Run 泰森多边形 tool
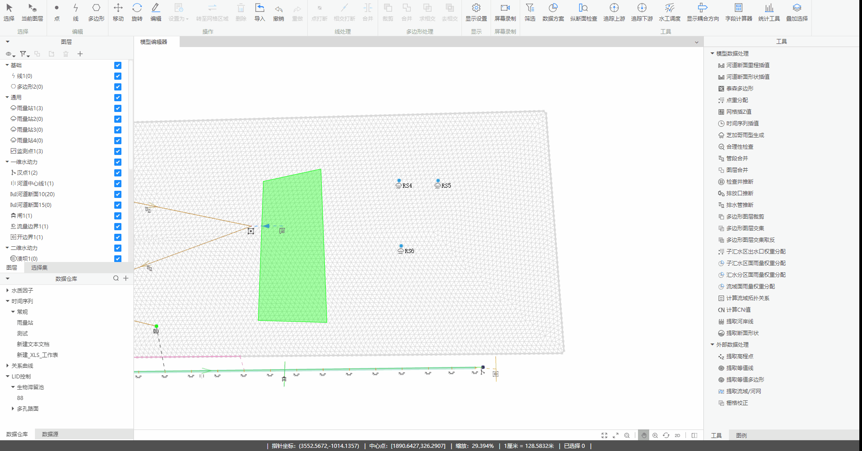This screenshot has width=862, height=451. 736,89
